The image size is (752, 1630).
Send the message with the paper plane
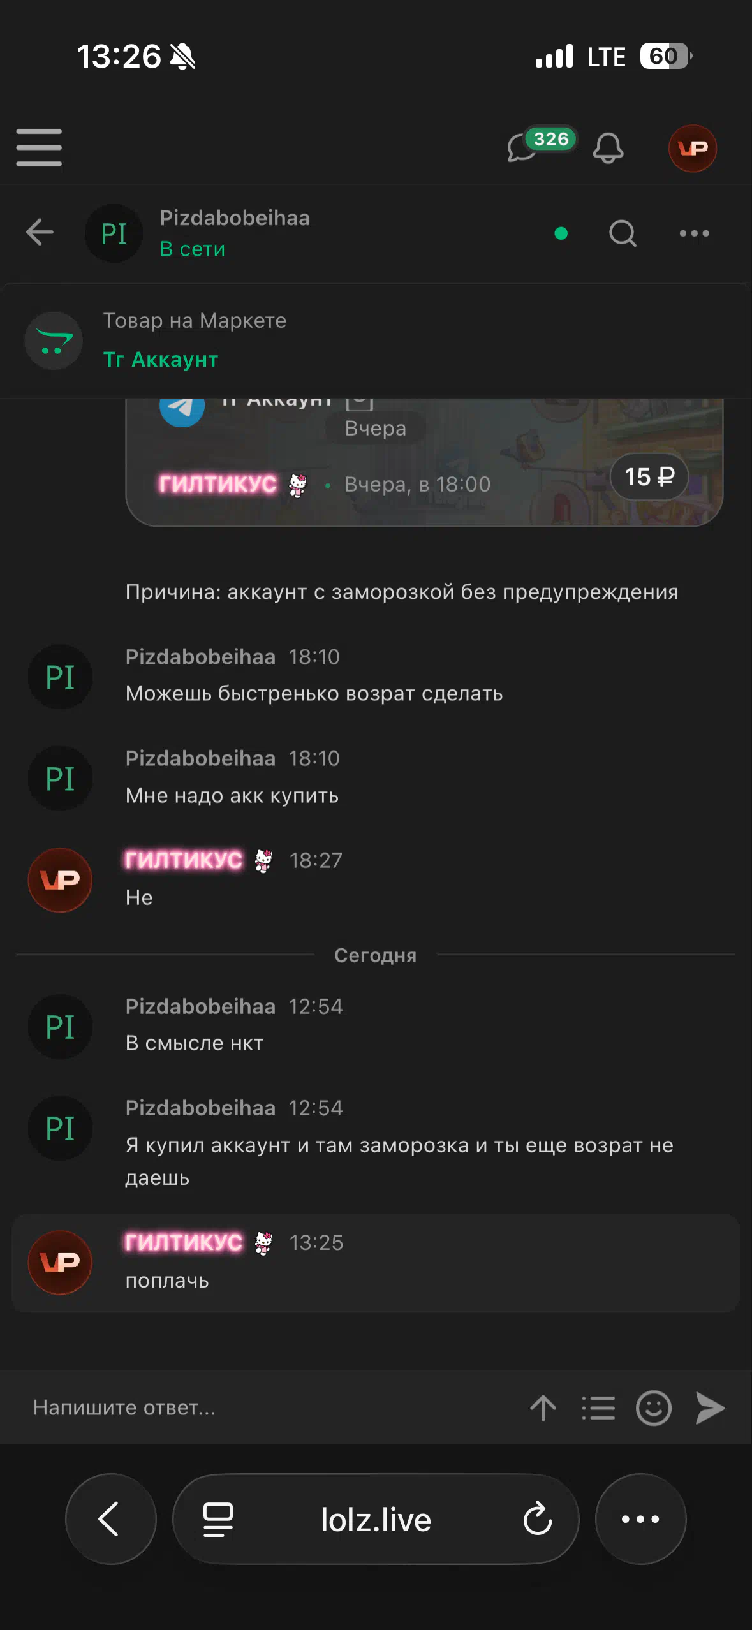click(x=710, y=1407)
